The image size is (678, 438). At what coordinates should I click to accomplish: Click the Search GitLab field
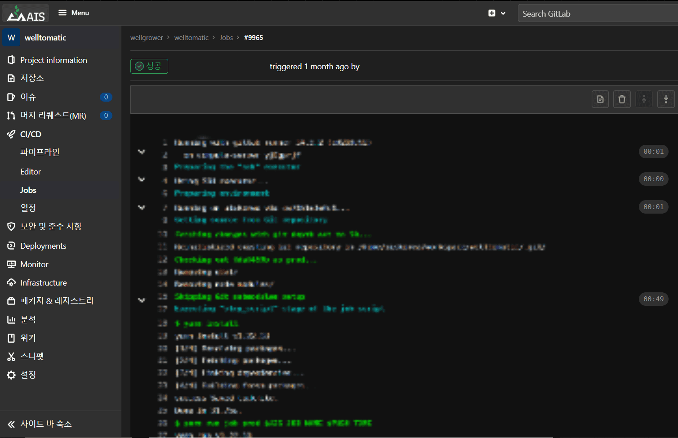tap(598, 13)
